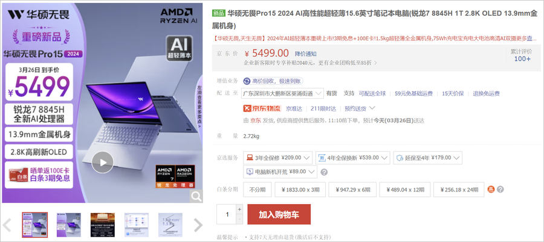The image size is (544, 242).
Task: Select ¥1833.00 x 3期 installment
Action: pyautogui.click(x=300, y=190)
